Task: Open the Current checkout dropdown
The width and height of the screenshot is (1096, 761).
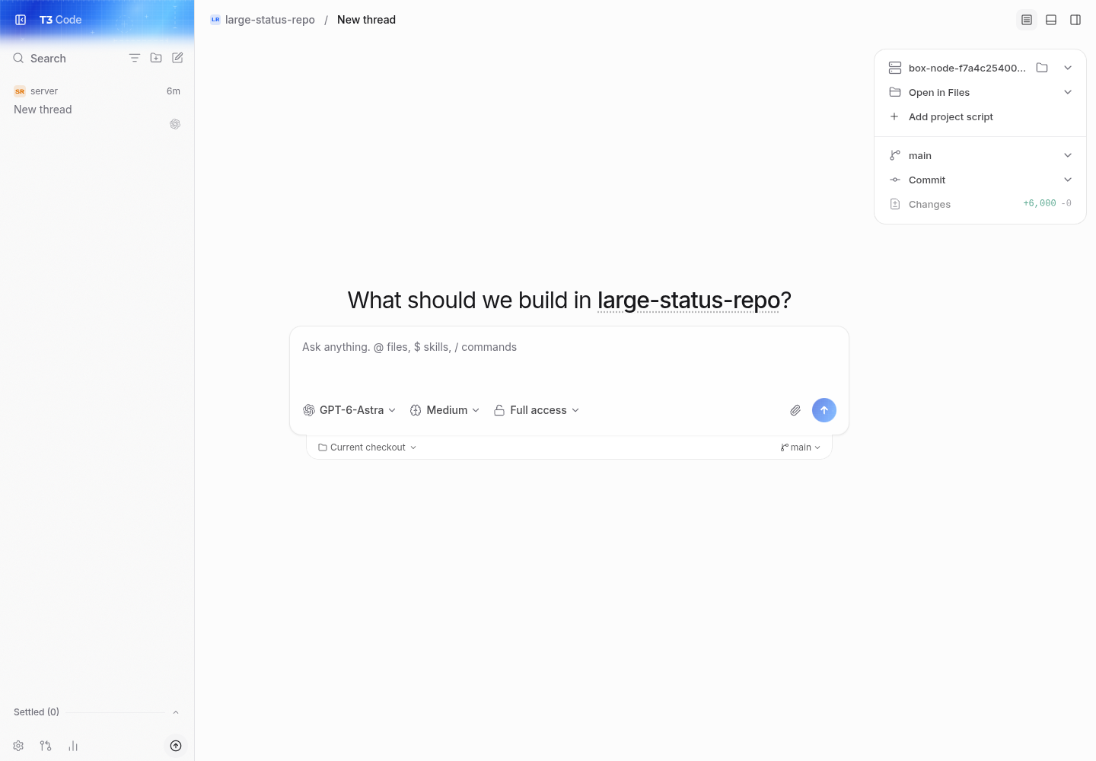Action: pyautogui.click(x=367, y=447)
